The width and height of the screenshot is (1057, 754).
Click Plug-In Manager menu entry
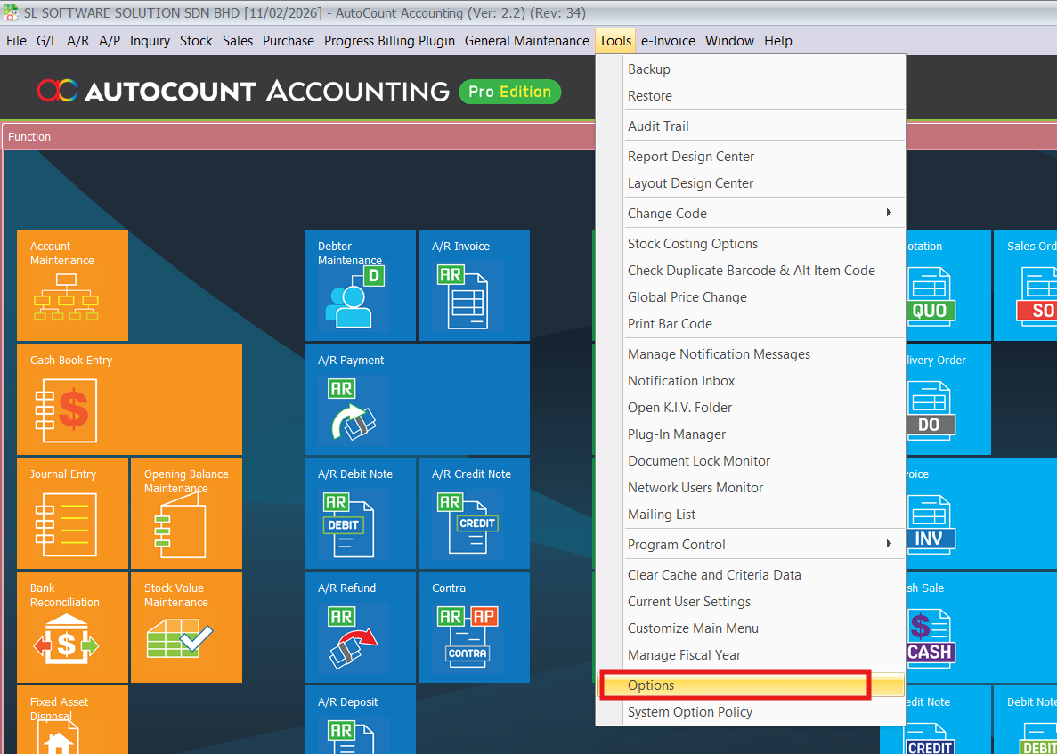[677, 434]
